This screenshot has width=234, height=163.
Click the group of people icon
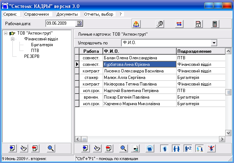point(150,148)
